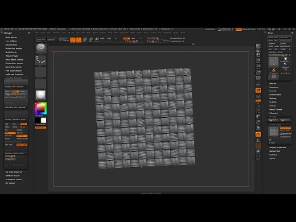Viewport: 296px width, 222px height.
Task: Toggle the orange Draw mode button
Action: [78, 39]
